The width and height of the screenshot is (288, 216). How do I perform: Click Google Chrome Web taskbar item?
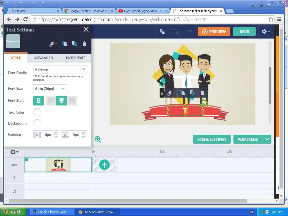click(52, 212)
